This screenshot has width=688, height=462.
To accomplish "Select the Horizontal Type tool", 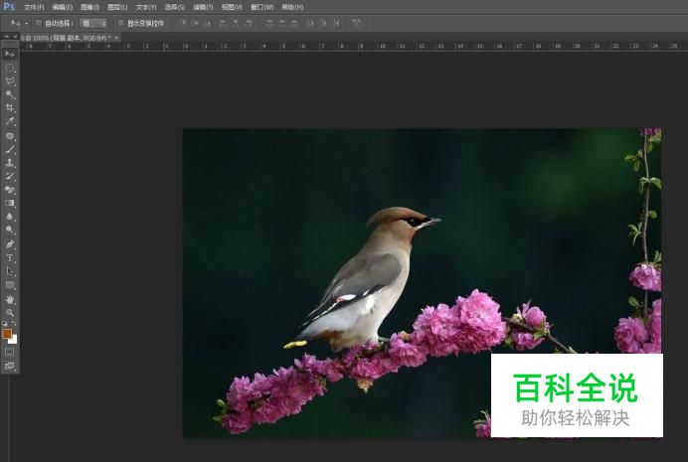I will 10,257.
